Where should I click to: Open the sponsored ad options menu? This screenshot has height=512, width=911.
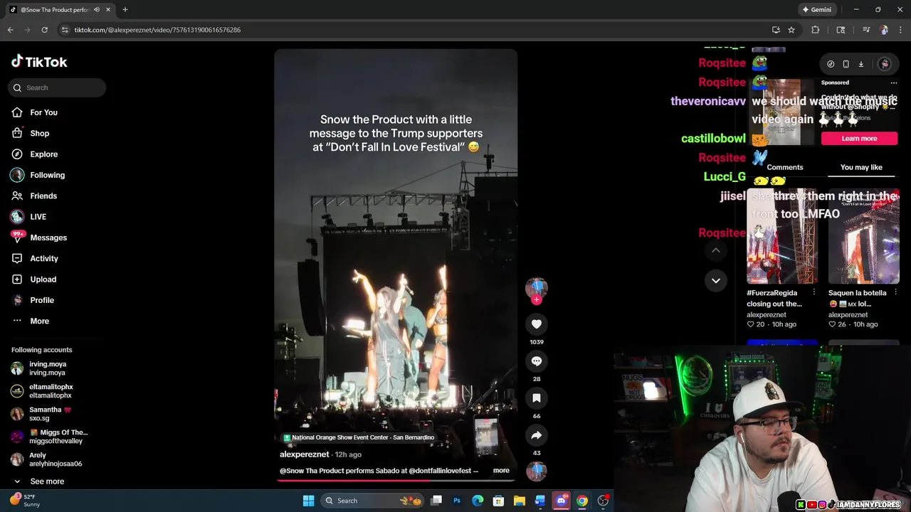[x=894, y=82]
